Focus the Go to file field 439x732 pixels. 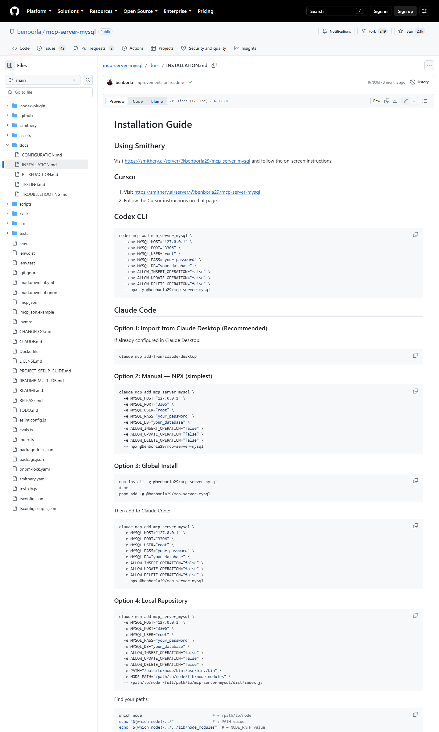click(49, 92)
